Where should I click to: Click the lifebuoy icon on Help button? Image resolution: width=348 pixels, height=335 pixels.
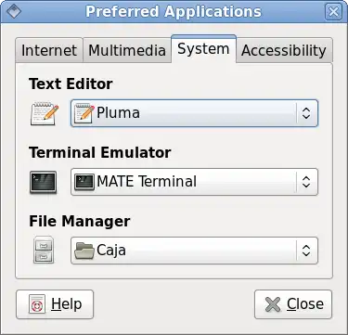pos(37,304)
